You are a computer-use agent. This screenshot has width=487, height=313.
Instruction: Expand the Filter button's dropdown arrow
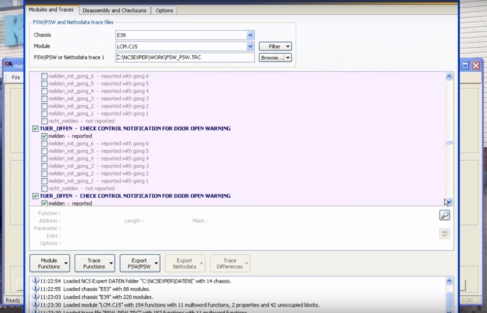point(288,47)
